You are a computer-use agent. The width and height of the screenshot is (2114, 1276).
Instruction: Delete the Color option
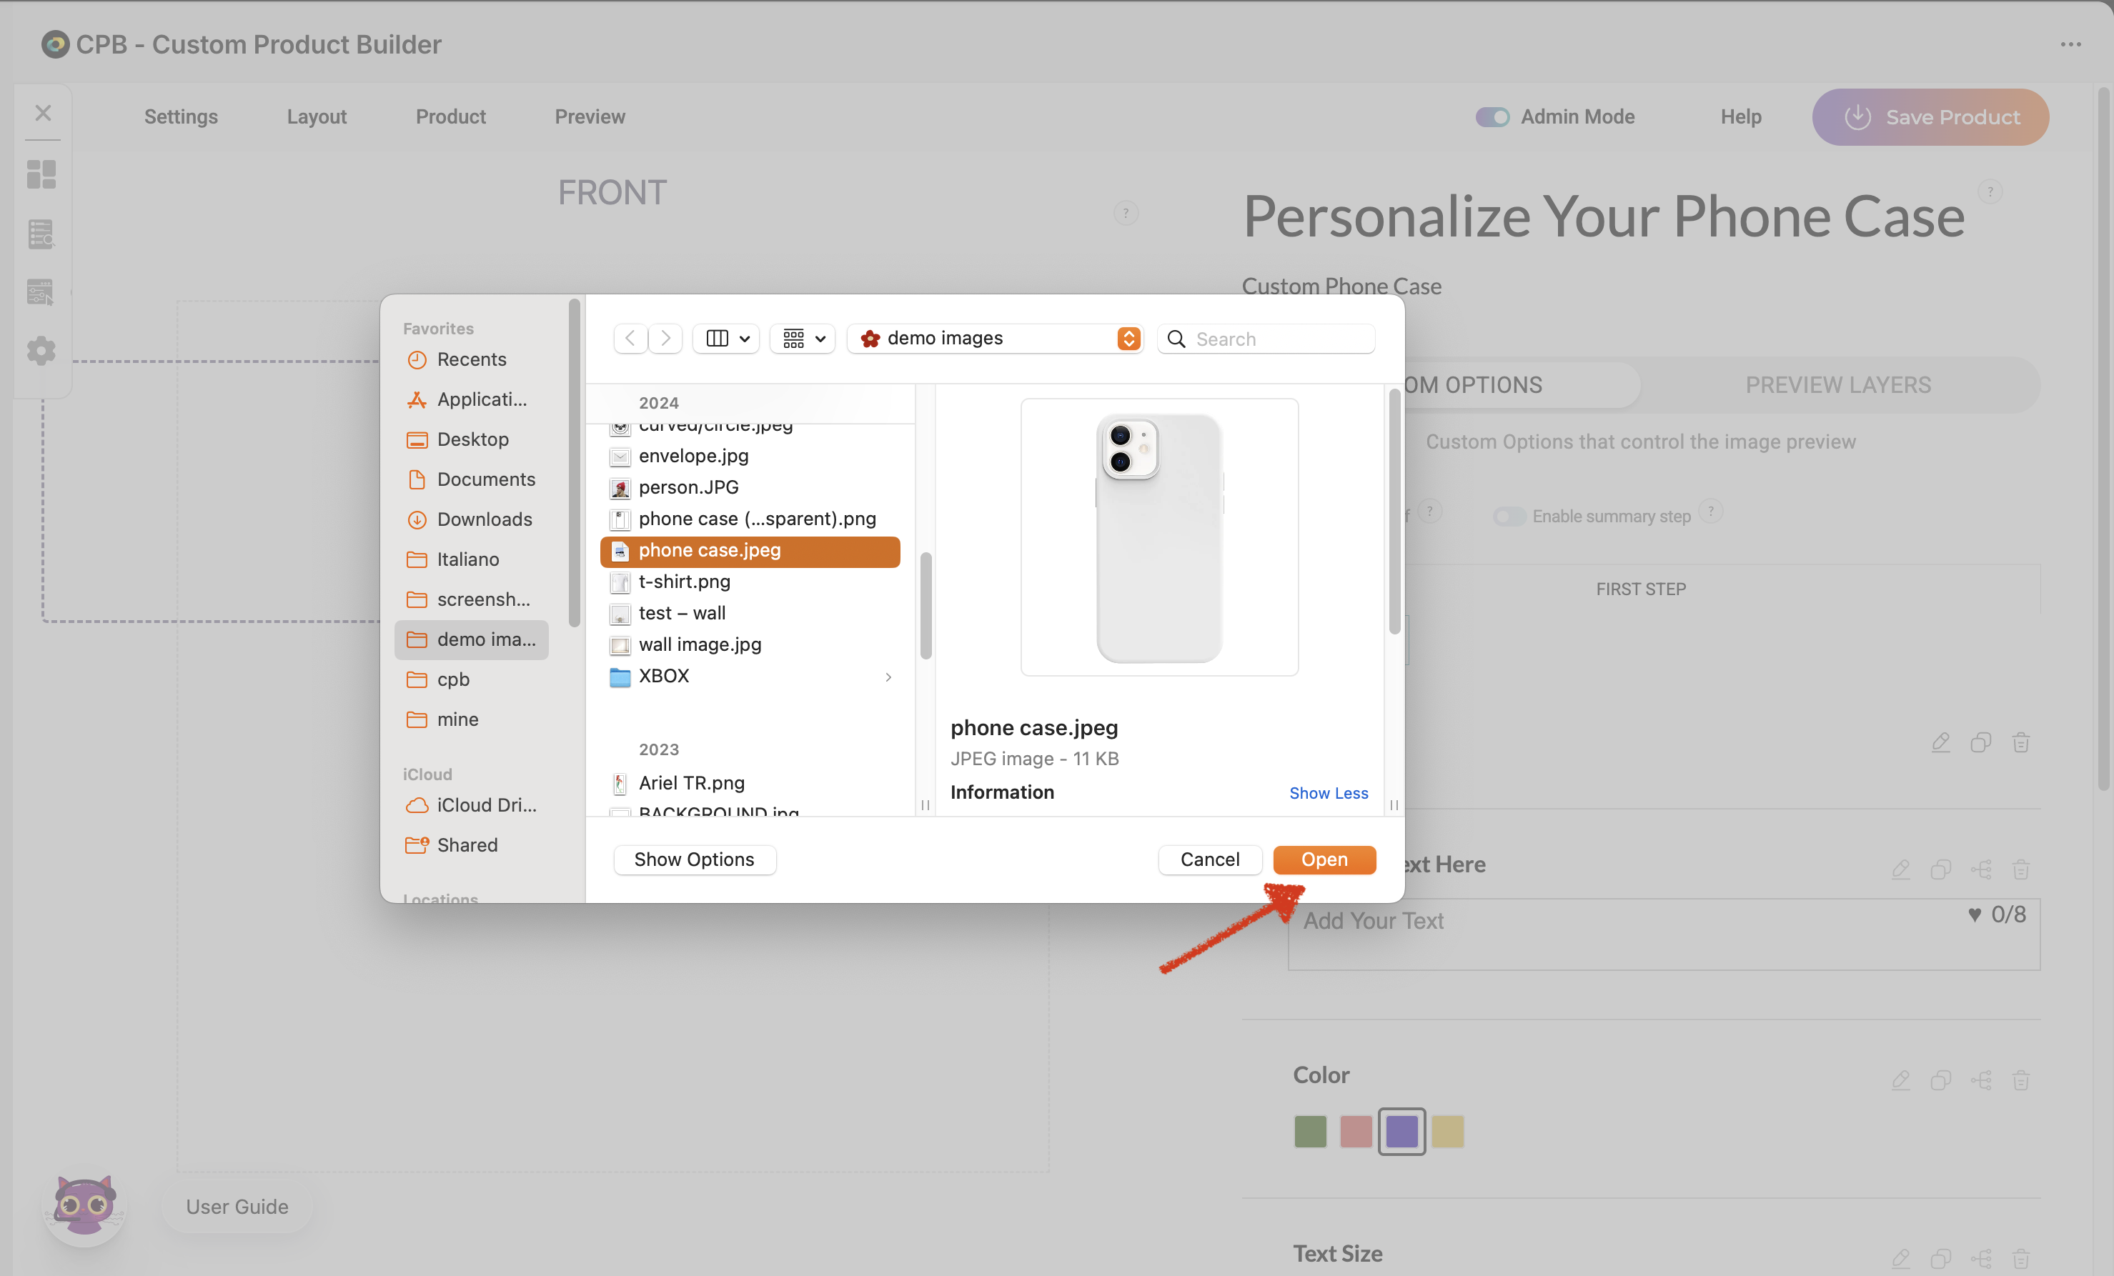[2020, 1080]
